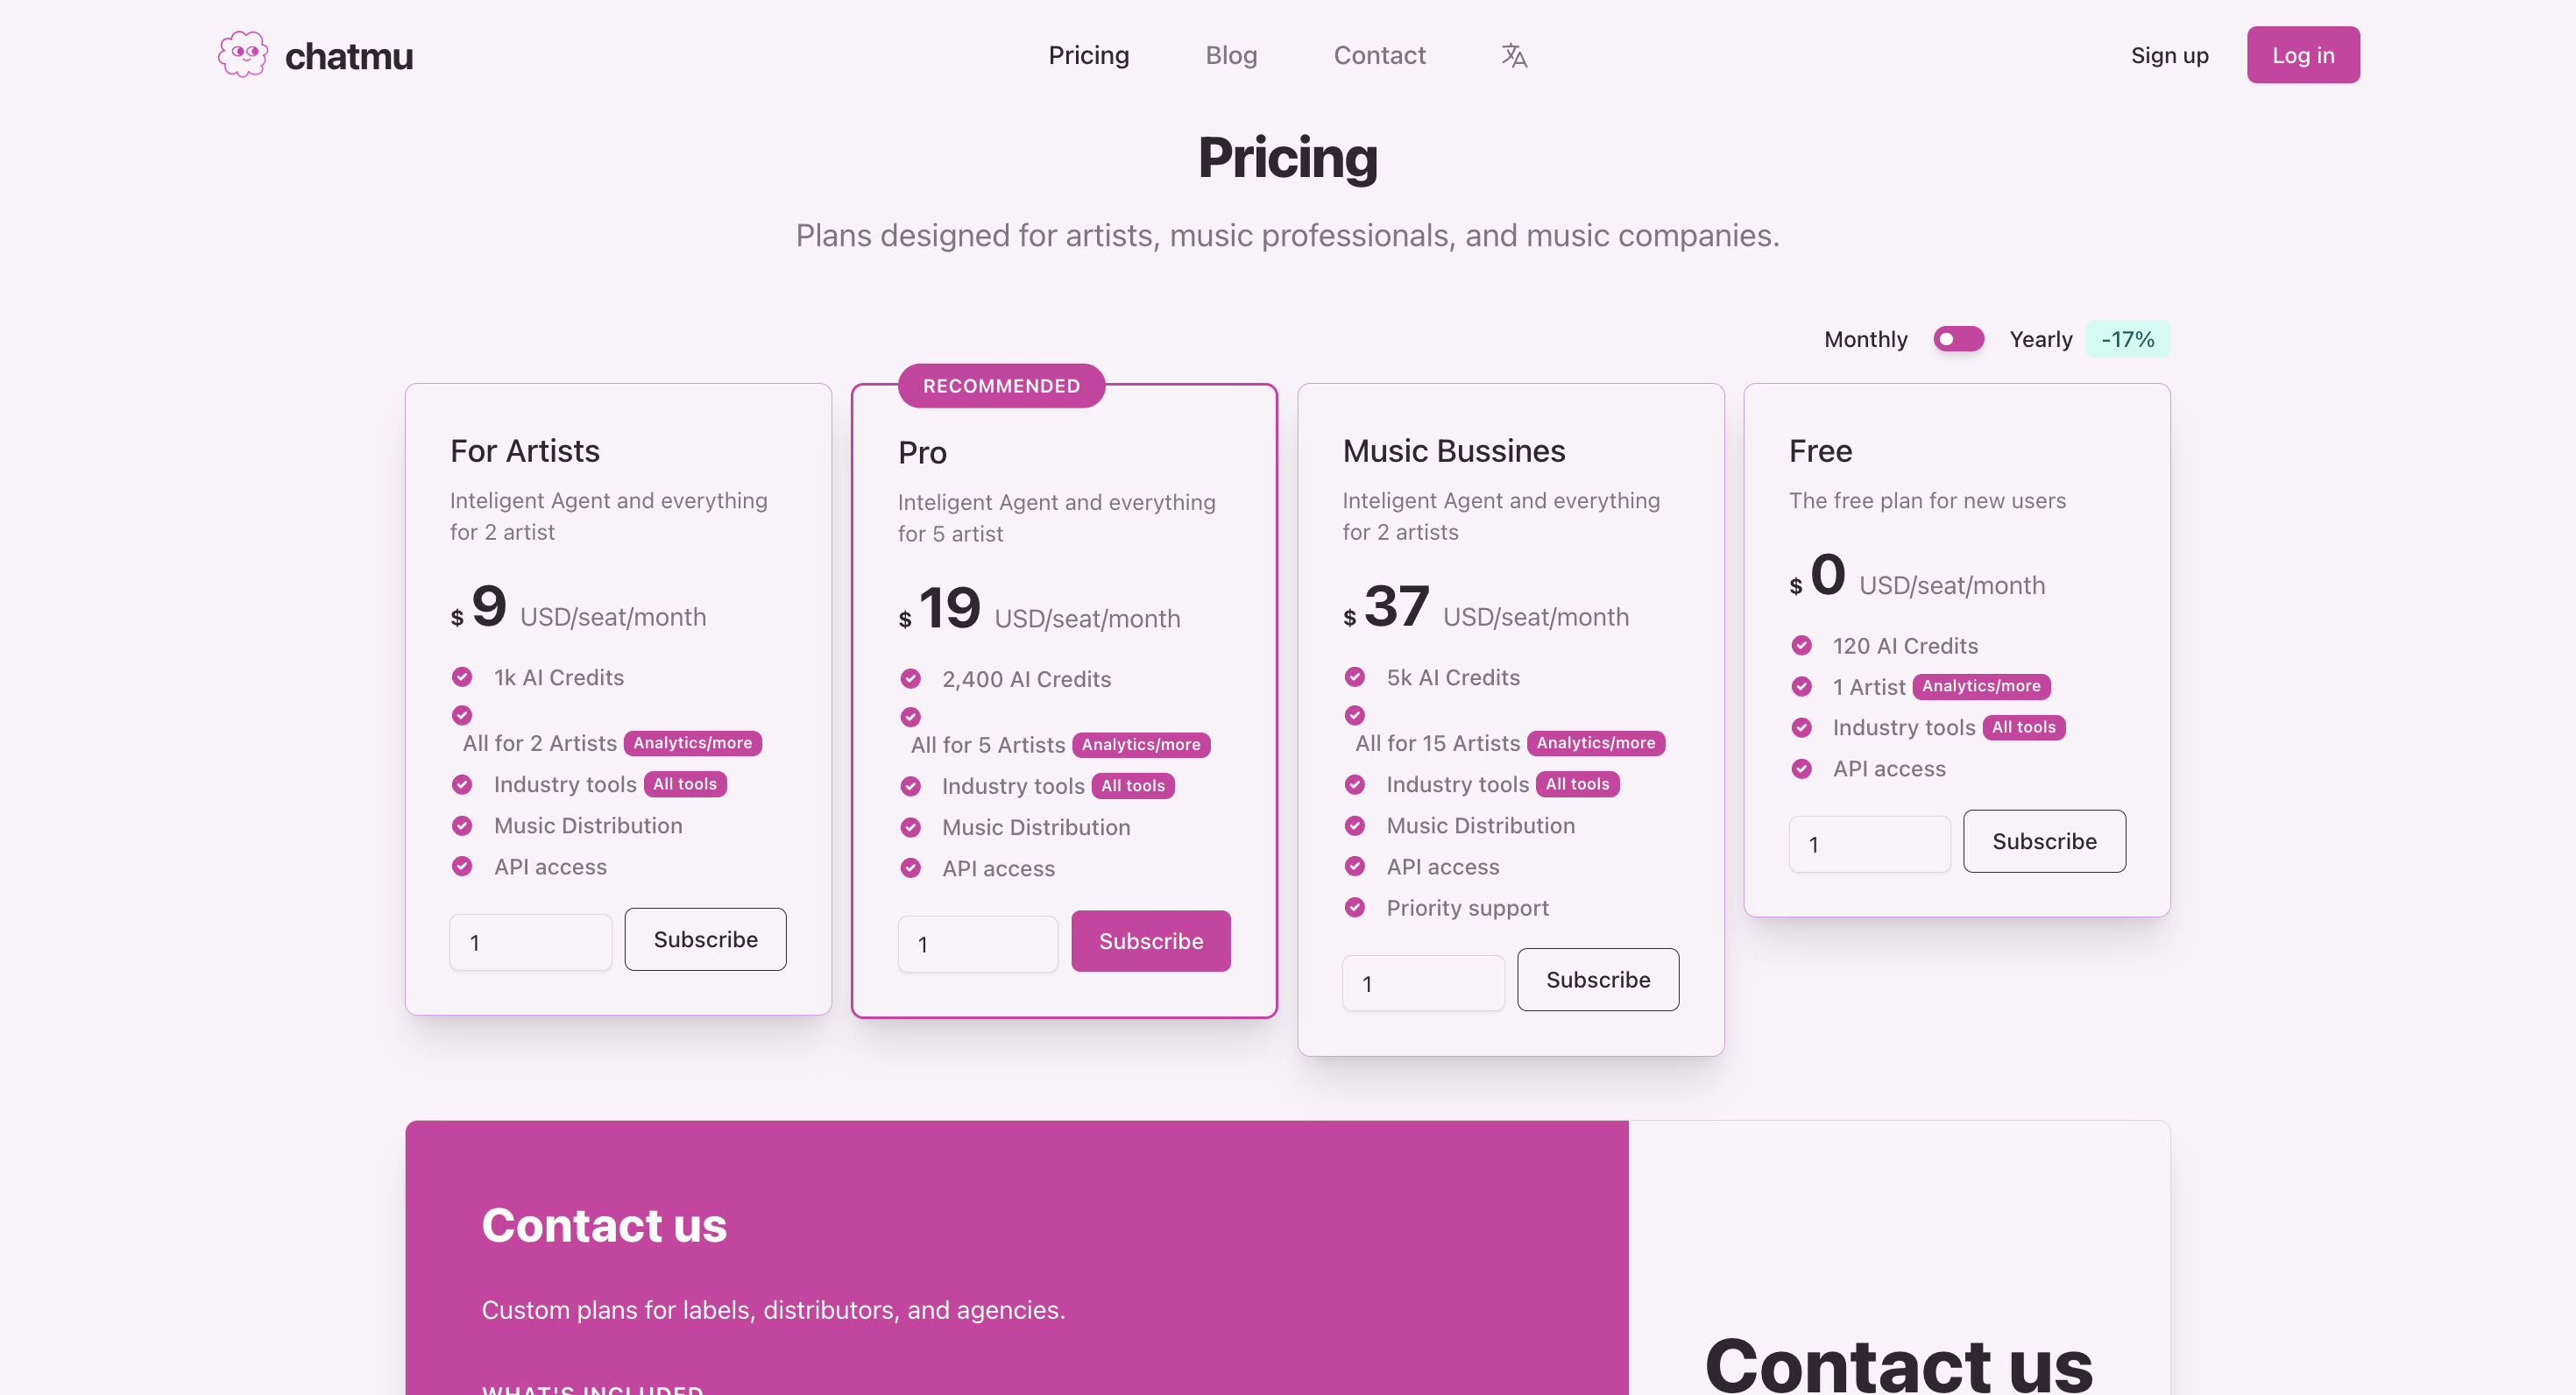Go to the Blog page
Image resolution: width=2576 pixels, height=1395 pixels.
click(x=1231, y=55)
